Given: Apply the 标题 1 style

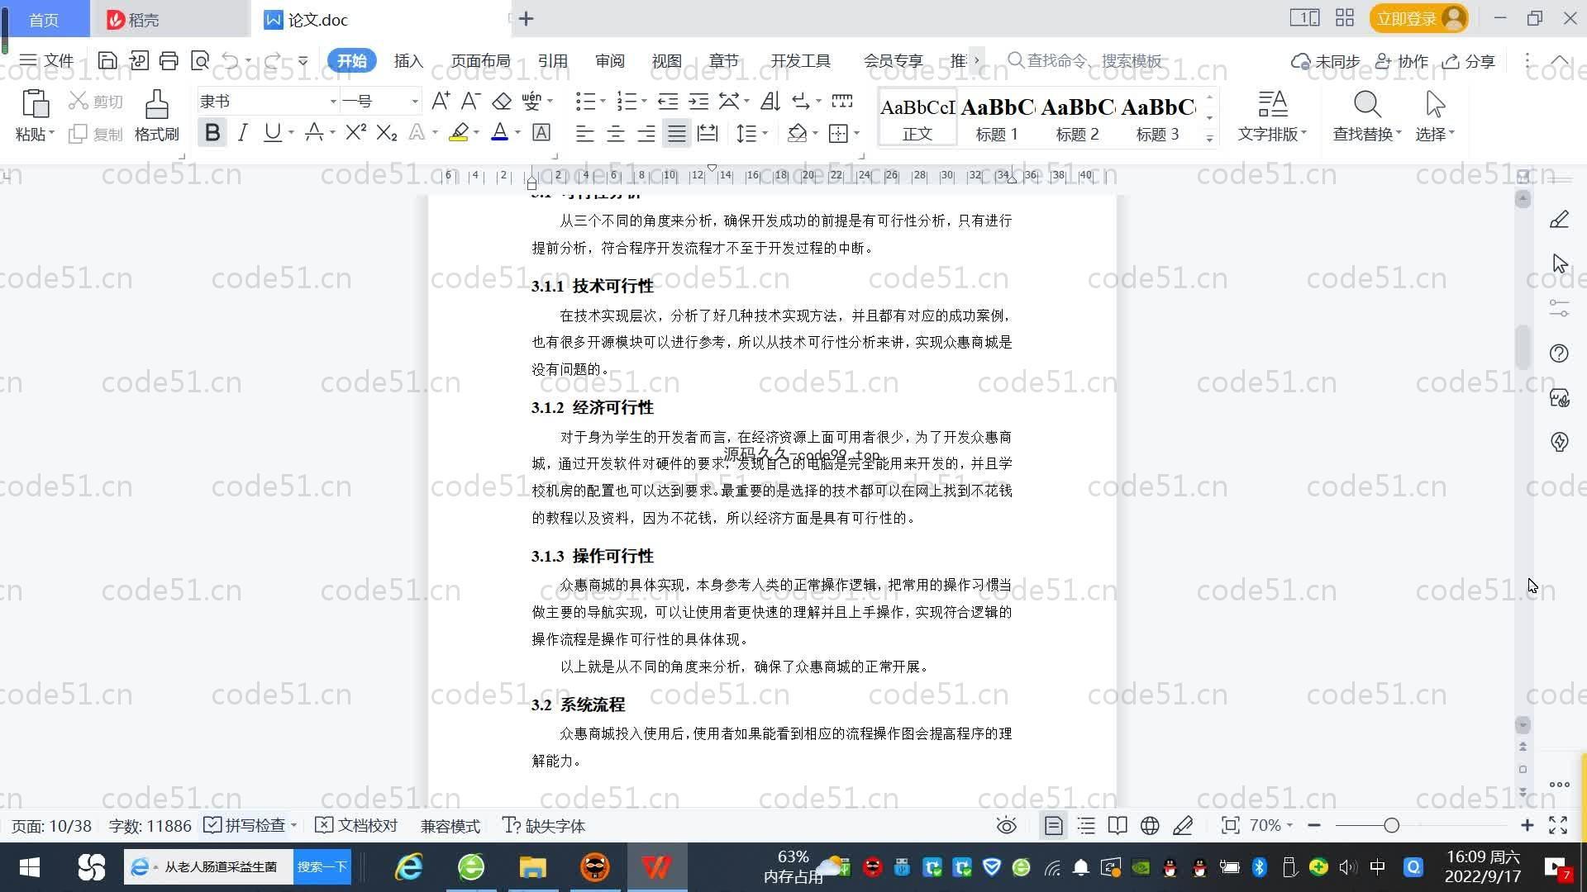Looking at the screenshot, I should (998, 117).
